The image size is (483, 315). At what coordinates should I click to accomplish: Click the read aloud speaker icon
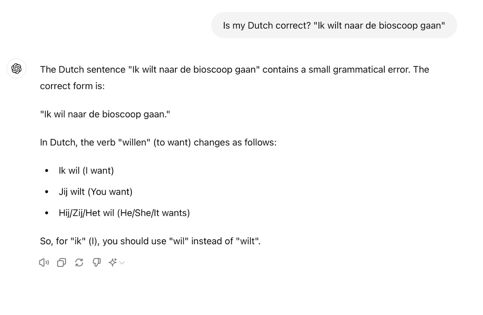pos(44,262)
